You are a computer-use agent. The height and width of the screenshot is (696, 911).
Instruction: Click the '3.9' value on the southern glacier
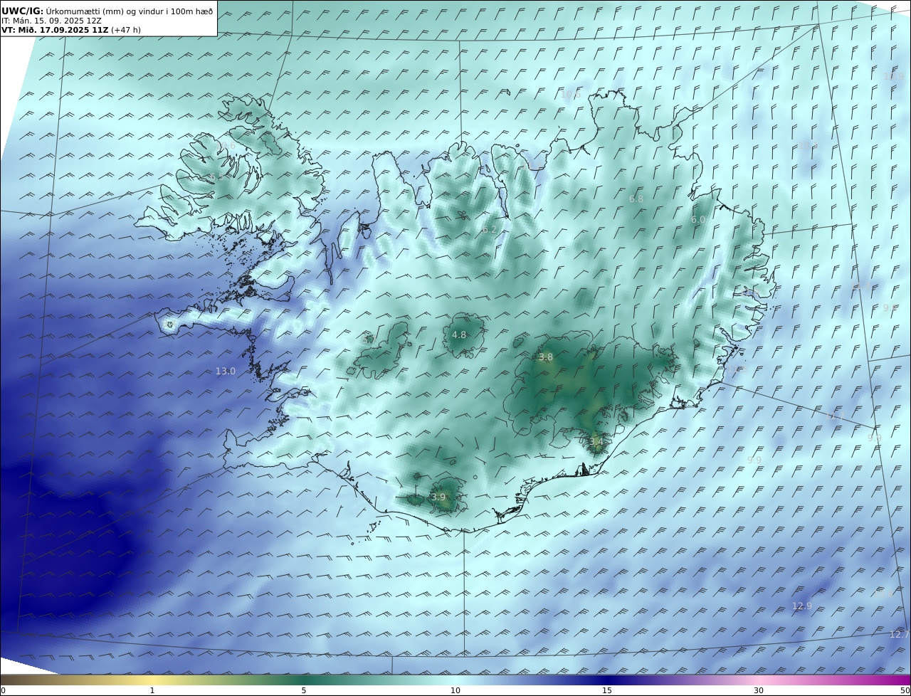438,497
